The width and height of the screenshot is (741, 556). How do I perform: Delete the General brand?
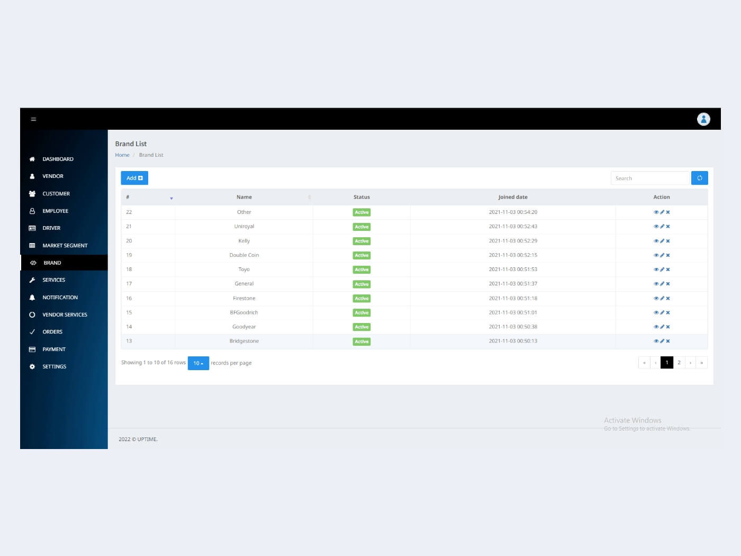pyautogui.click(x=668, y=284)
